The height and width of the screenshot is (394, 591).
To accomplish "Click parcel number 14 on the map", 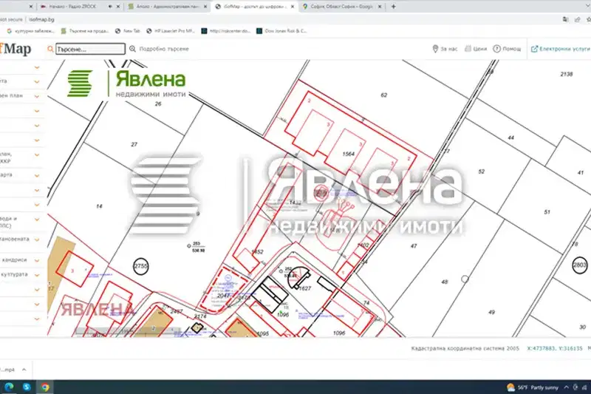I will point(99,206).
